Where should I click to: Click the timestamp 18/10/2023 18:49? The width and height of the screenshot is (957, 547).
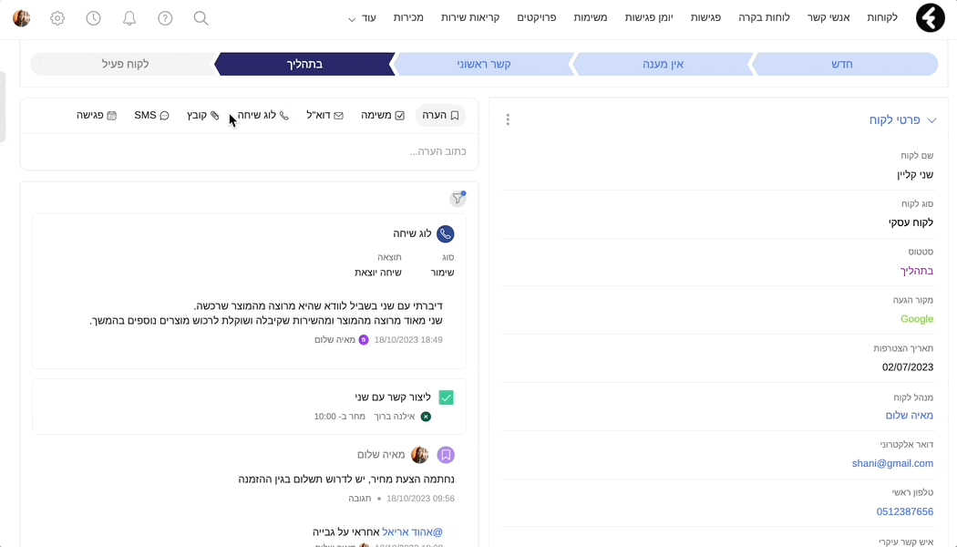408,339
